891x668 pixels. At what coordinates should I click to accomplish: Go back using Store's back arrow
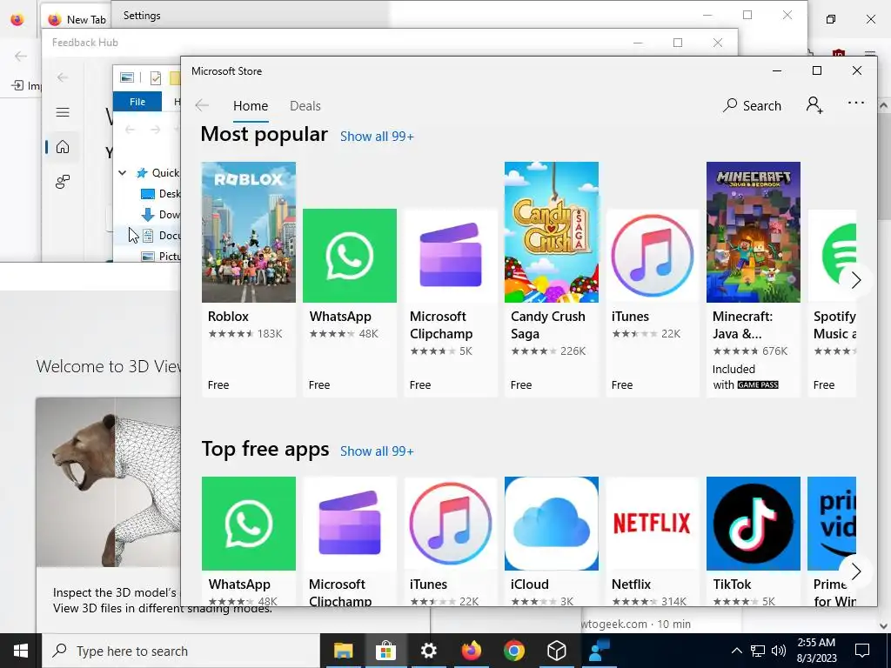(202, 105)
